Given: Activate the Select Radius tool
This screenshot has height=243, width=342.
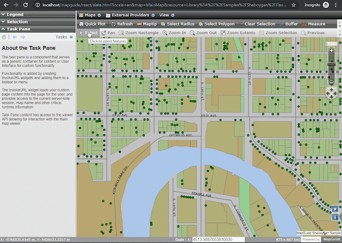Looking at the screenshot, I should coord(177,24).
